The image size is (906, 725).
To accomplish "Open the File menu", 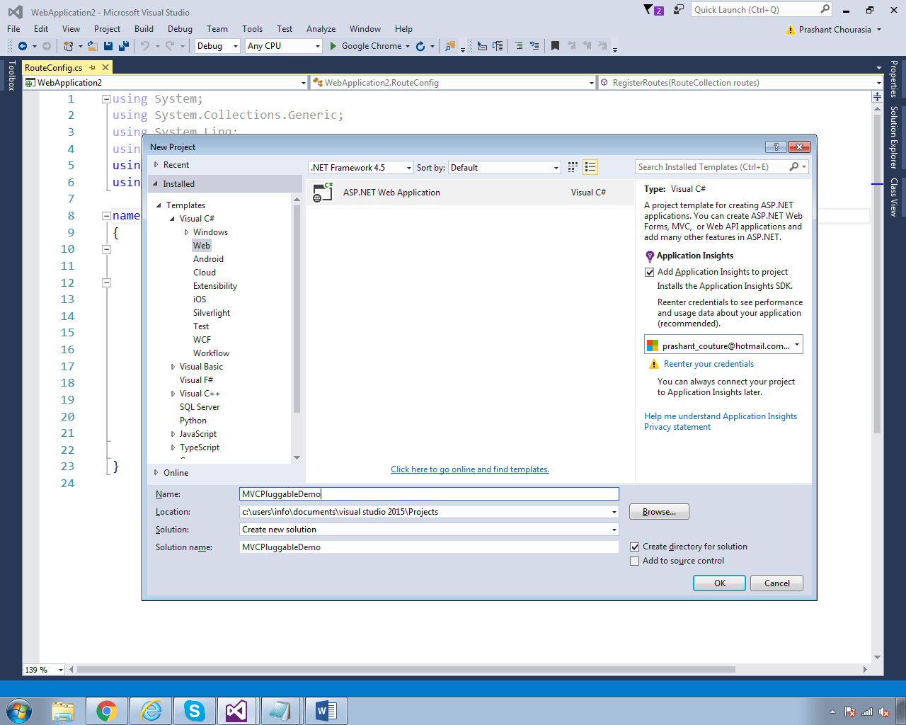I will pyautogui.click(x=13, y=29).
